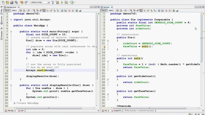
Task: Collapse the main method fold on line 7
Action: pyautogui.click(x=11, y=32)
